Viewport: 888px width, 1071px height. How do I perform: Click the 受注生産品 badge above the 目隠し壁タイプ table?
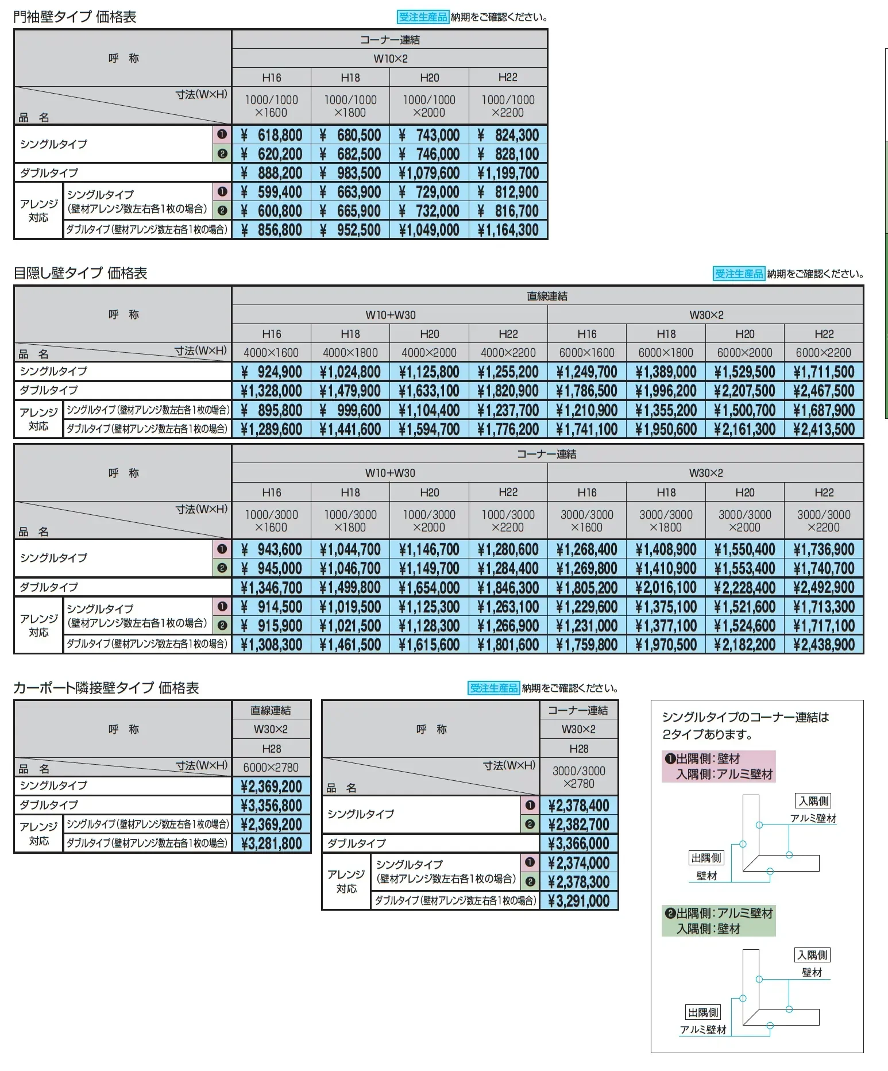coord(739,274)
